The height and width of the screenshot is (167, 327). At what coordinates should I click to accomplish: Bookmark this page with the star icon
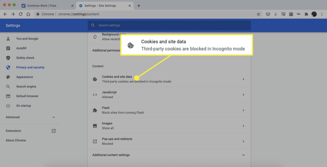coord(258,14)
